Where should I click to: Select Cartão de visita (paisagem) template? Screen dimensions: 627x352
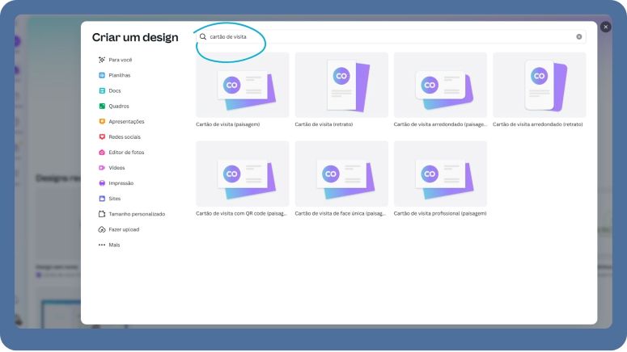(243, 86)
